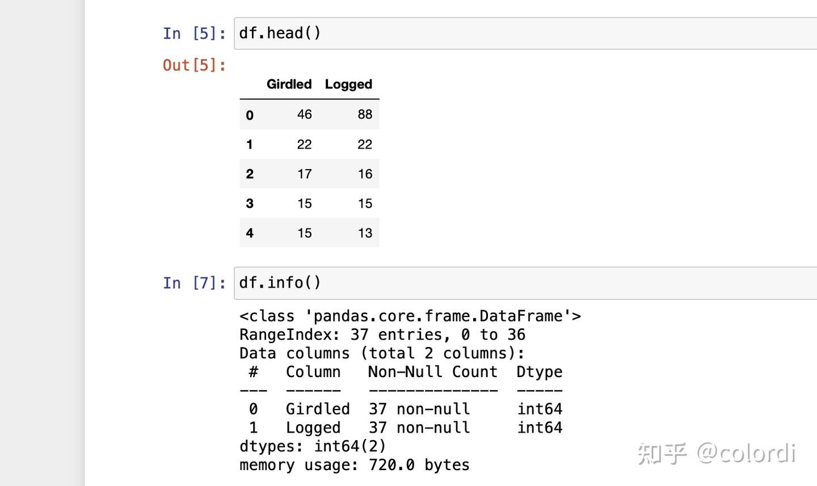Click the Girdled column header
817x486 pixels.
[289, 84]
